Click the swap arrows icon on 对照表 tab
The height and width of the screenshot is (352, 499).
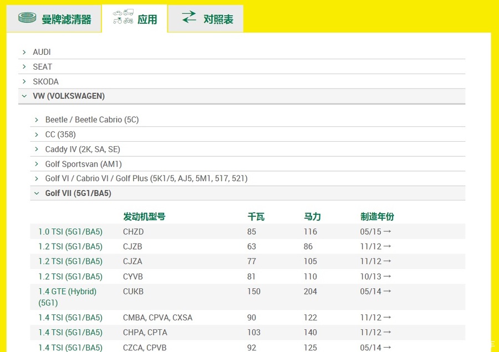tap(189, 17)
